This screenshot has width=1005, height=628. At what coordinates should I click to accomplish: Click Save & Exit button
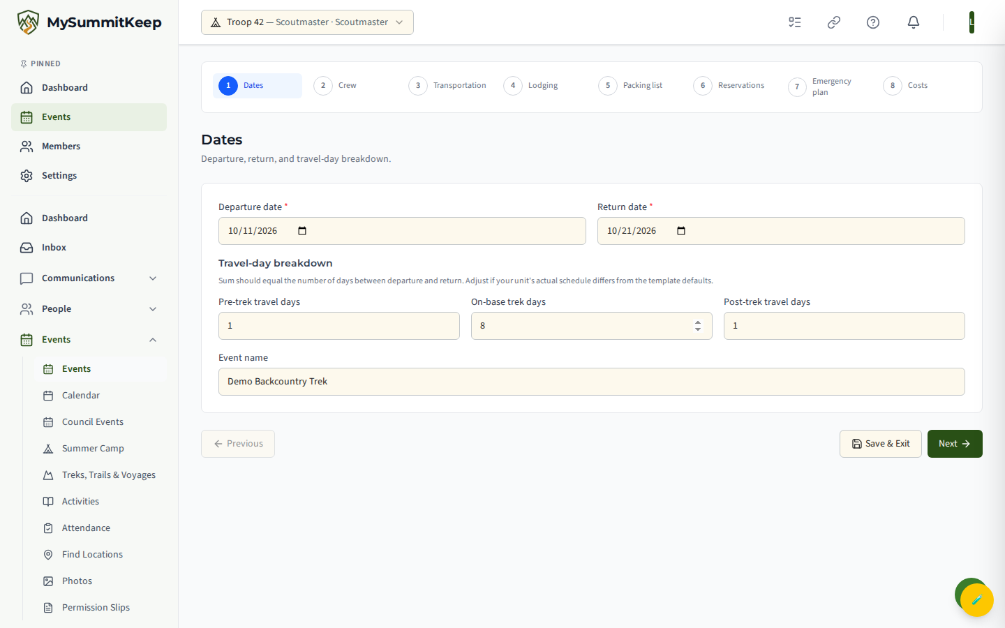881,444
